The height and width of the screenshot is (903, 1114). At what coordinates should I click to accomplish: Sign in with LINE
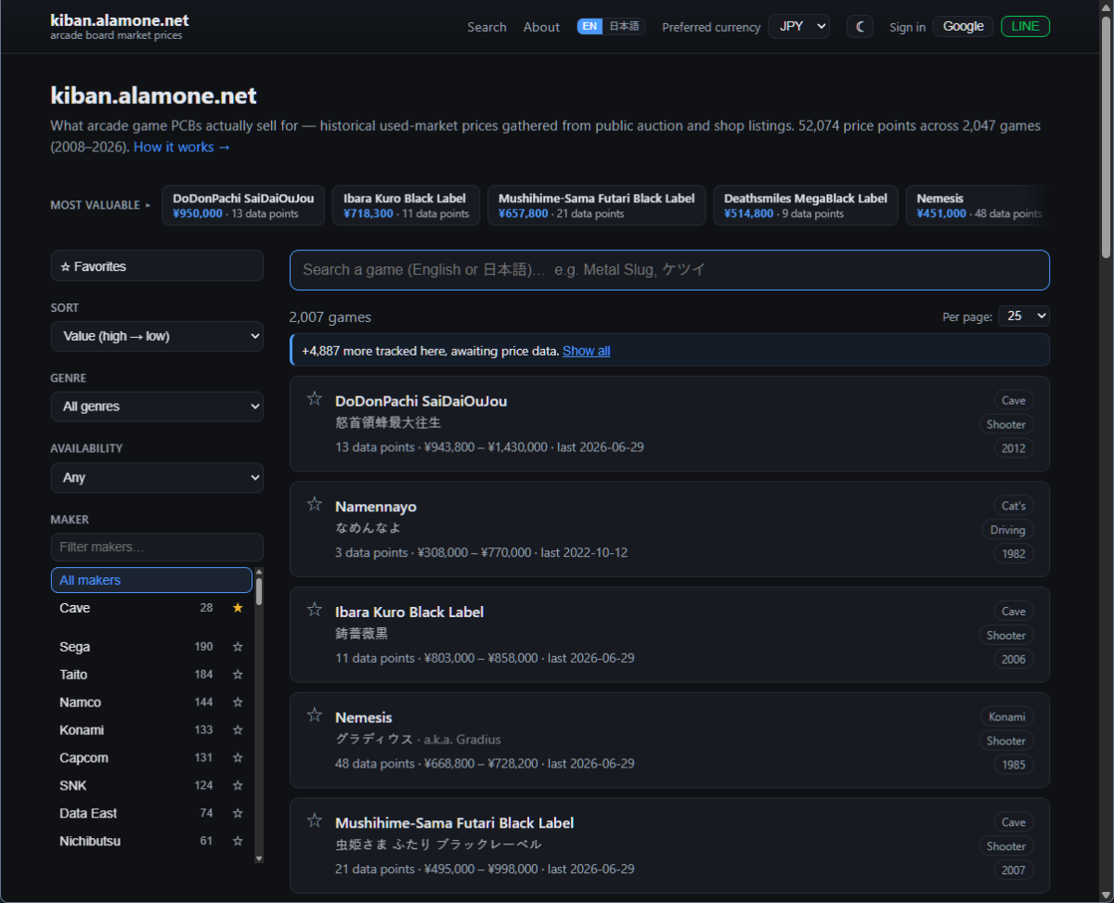click(x=1025, y=26)
